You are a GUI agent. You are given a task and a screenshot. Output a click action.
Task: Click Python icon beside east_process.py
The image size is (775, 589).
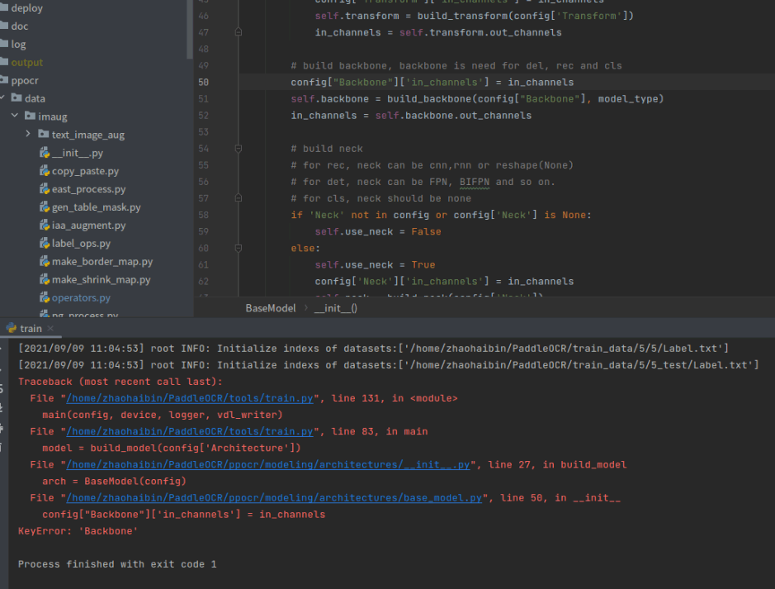click(x=45, y=189)
